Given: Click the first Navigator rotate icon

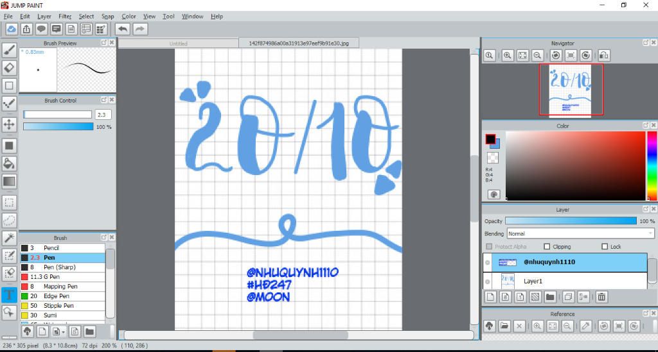Looking at the screenshot, I should click(x=556, y=55).
